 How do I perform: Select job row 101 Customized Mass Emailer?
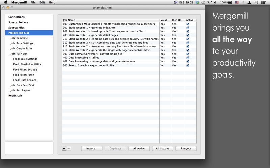[129, 24]
